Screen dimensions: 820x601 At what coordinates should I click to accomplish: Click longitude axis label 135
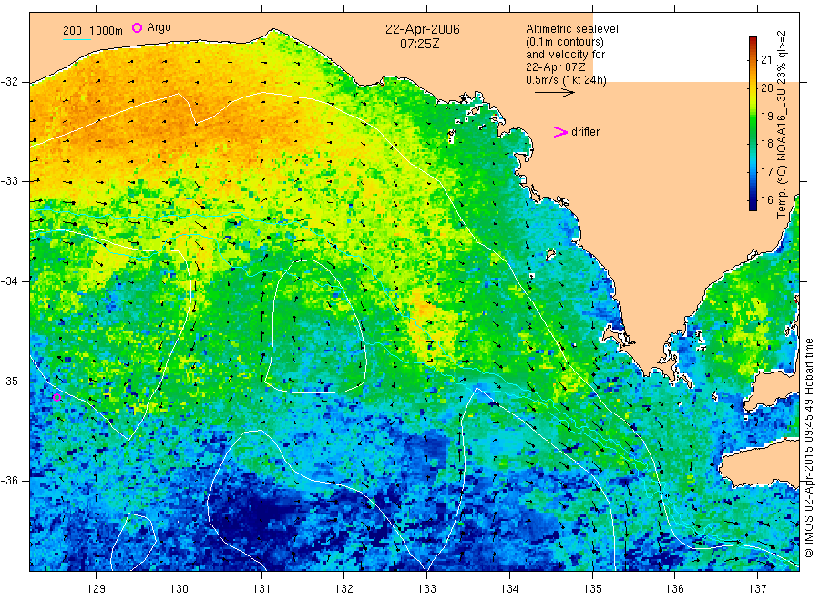point(592,589)
